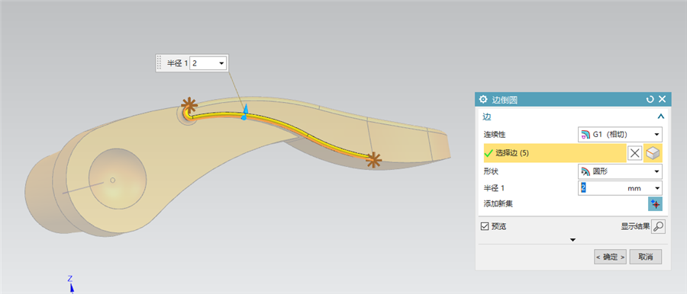
Task: Click the 显示结果 magnifier icon
Action: (658, 227)
